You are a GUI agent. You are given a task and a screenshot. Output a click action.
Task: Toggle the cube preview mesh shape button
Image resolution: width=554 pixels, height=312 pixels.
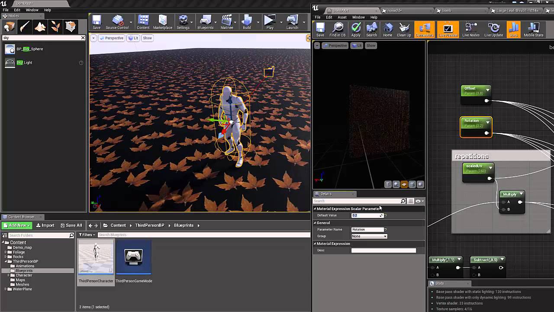coord(412,184)
